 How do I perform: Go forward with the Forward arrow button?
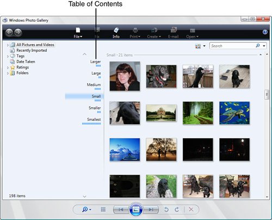click(18, 33)
